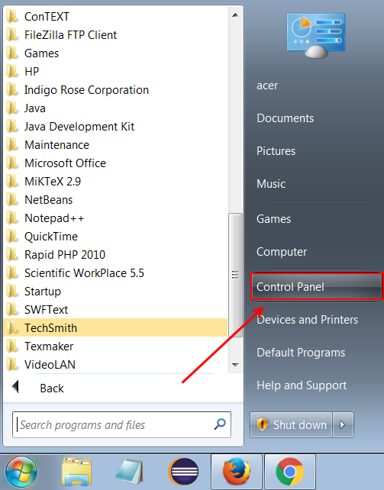Go Back to main Start menu

(x=52, y=388)
